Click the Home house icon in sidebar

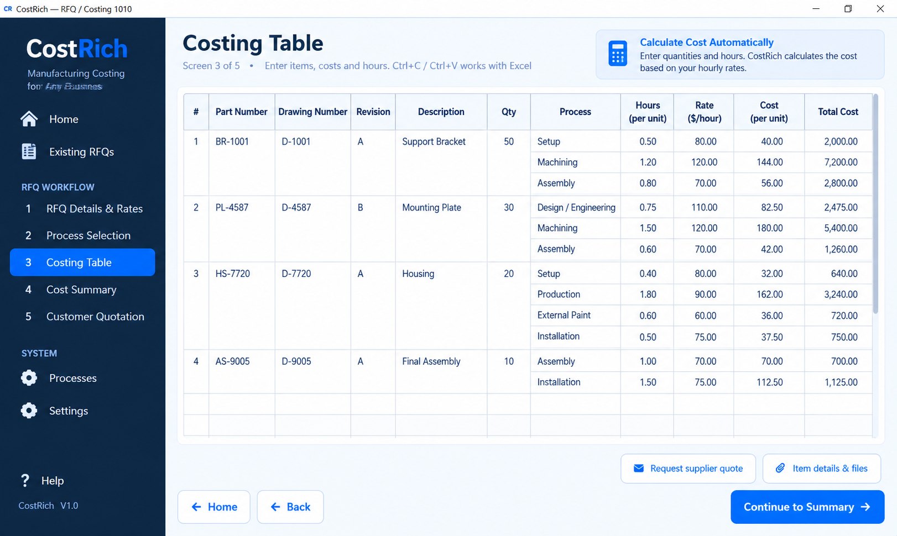(x=29, y=119)
